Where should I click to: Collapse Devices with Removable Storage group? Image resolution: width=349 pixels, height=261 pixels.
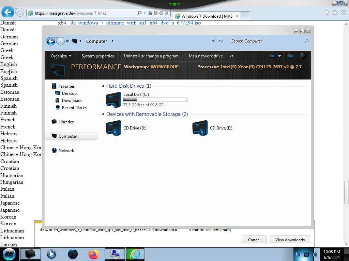103,114
